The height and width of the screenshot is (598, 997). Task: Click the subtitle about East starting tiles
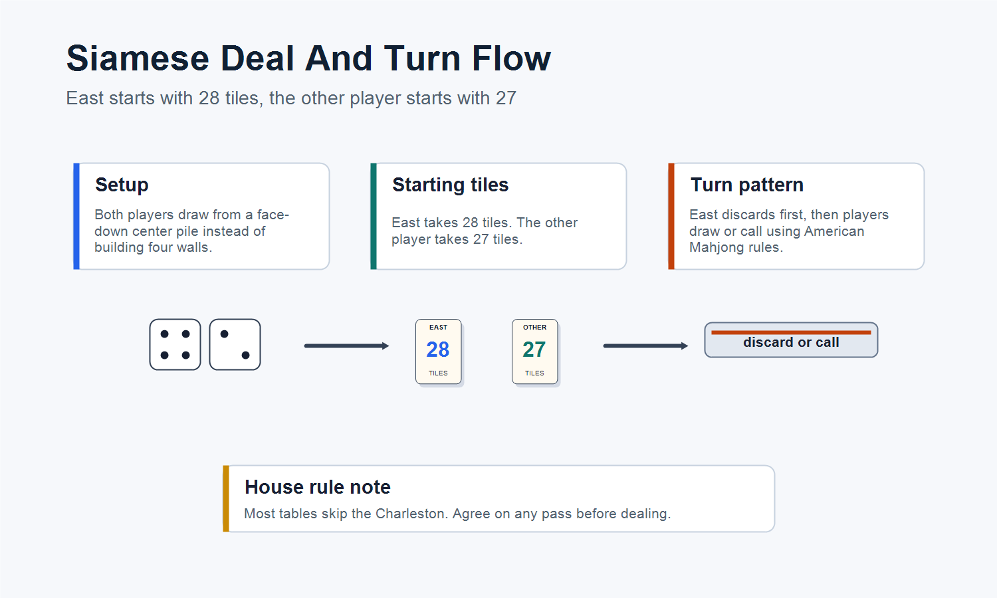pos(291,98)
